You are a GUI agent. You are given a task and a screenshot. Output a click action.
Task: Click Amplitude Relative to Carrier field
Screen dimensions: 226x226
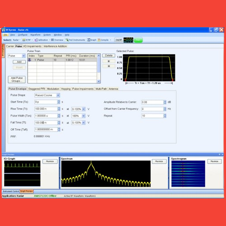pos(152,102)
